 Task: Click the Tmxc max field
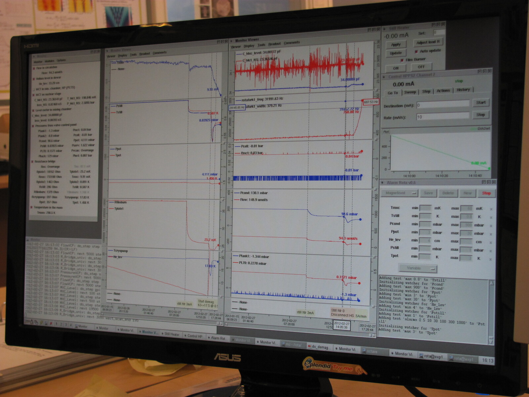pyautogui.click(x=466, y=208)
